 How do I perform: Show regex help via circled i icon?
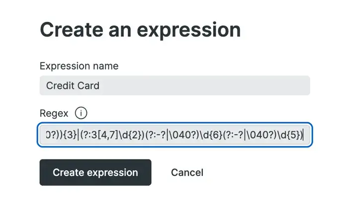coord(81,113)
